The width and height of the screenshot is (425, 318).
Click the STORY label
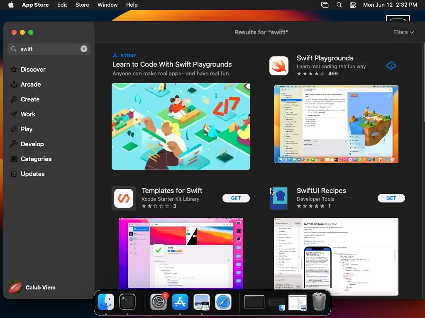(129, 55)
